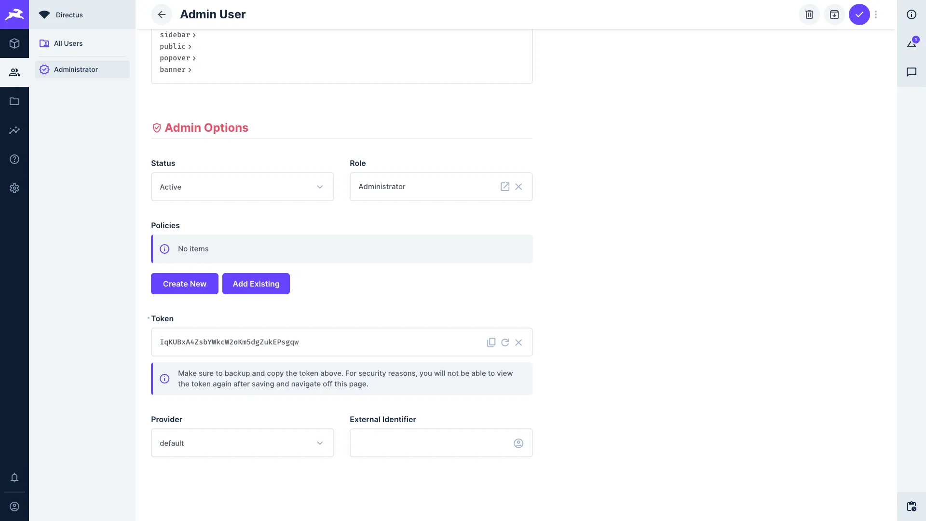This screenshot has width=926, height=521.
Task: Copy the token value
Action: pyautogui.click(x=491, y=342)
